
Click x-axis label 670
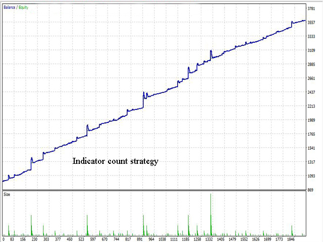coord(104,239)
